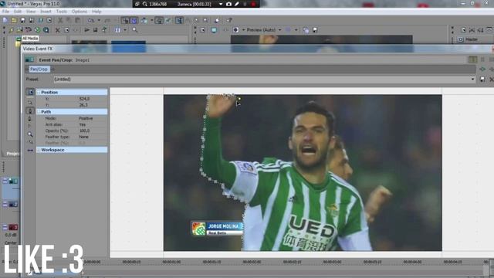The height and width of the screenshot is (278, 494).
Task: Minimize video track 1 header
Action: [5, 181]
